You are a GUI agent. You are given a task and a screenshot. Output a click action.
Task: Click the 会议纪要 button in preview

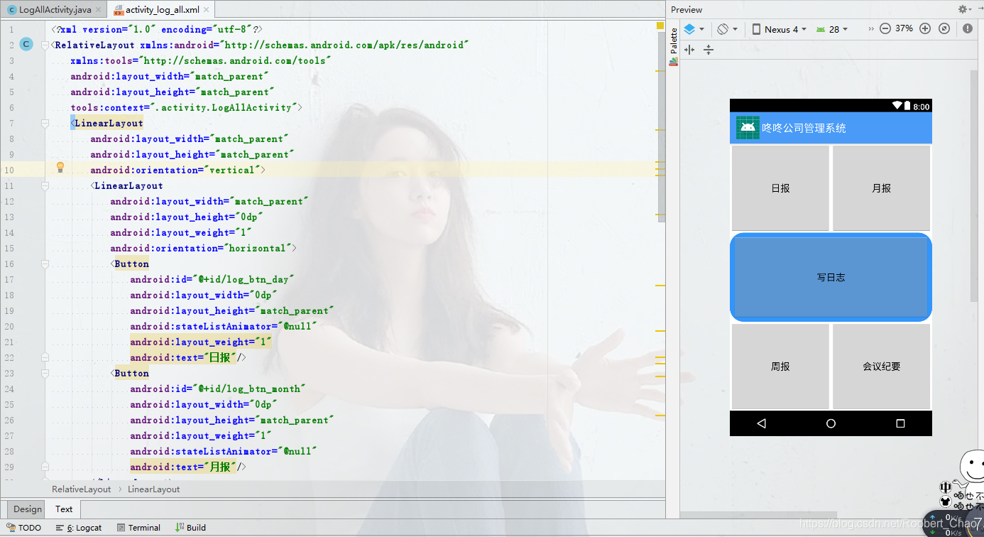pos(881,367)
